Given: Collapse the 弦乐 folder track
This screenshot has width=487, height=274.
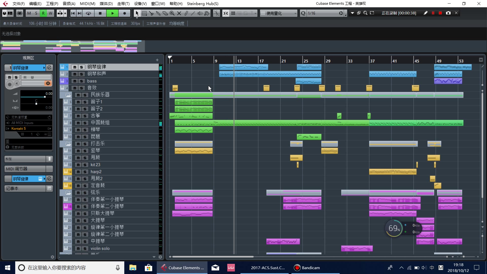Looking at the screenshot, I should pyautogui.click(x=68, y=193).
